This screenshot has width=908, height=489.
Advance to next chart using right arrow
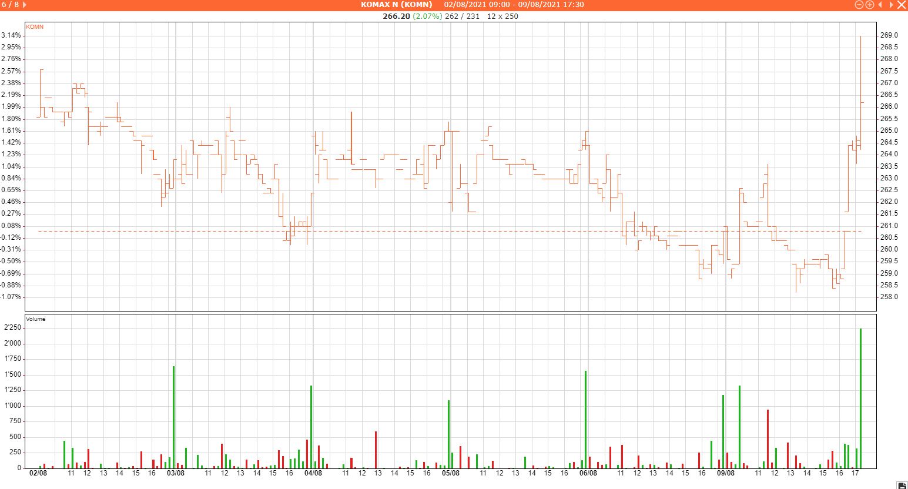[x=891, y=5]
